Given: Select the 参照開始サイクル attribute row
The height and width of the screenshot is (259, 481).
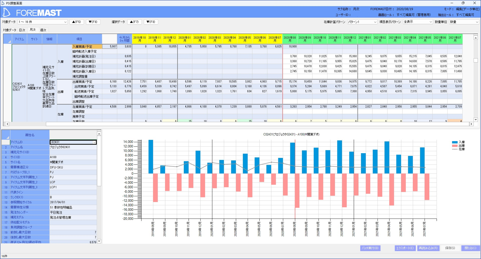Looking at the screenshot, I should [x=49, y=202].
